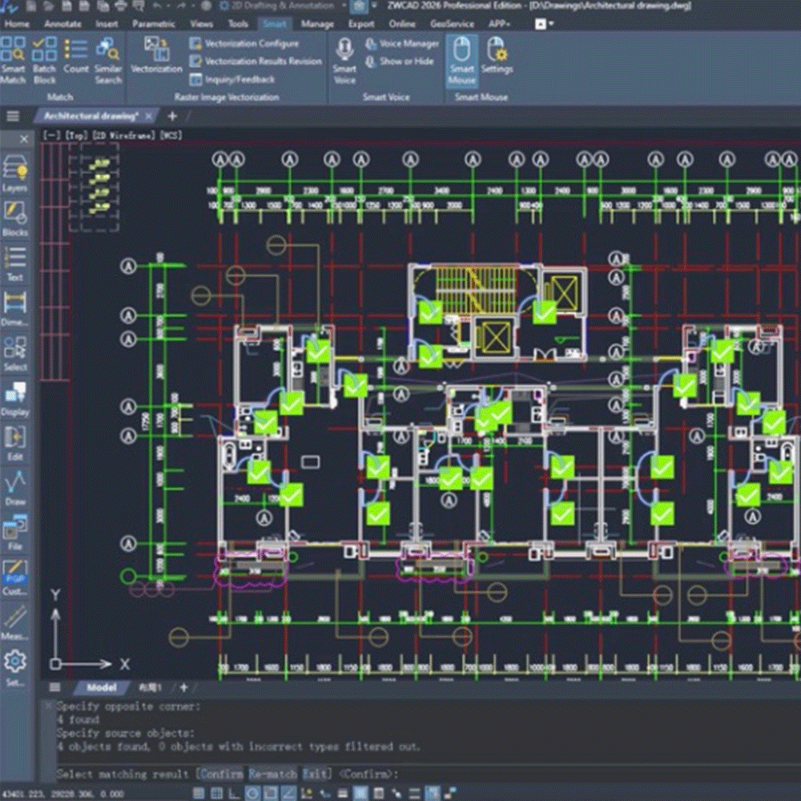Close the Architectural drawing tab
This screenshot has height=801, width=801.
click(149, 116)
